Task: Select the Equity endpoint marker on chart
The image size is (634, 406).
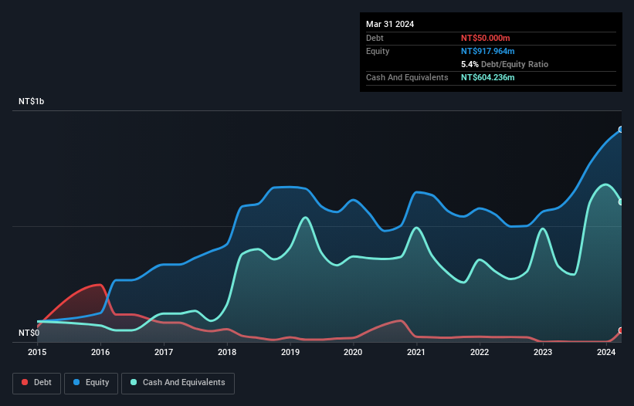Action: [x=621, y=130]
